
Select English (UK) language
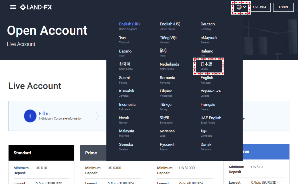point(129,26)
